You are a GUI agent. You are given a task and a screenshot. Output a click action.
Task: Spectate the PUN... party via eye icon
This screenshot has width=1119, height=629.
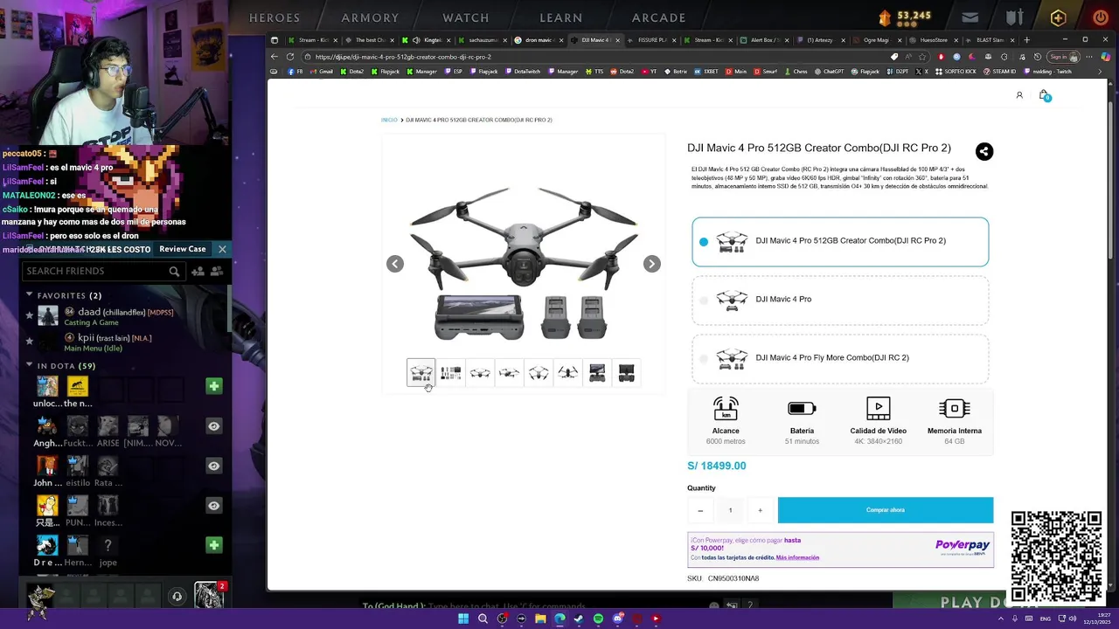coord(213,506)
